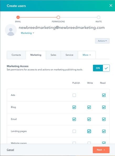Enable Publish permission for Ads
Image resolution: width=115 pixels, height=156 pixels.
[x=74, y=95]
